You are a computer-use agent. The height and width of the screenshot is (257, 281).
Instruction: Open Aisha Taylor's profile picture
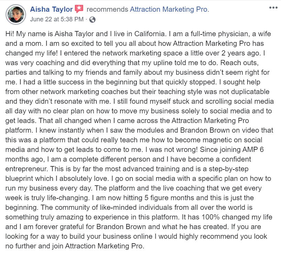16,14
